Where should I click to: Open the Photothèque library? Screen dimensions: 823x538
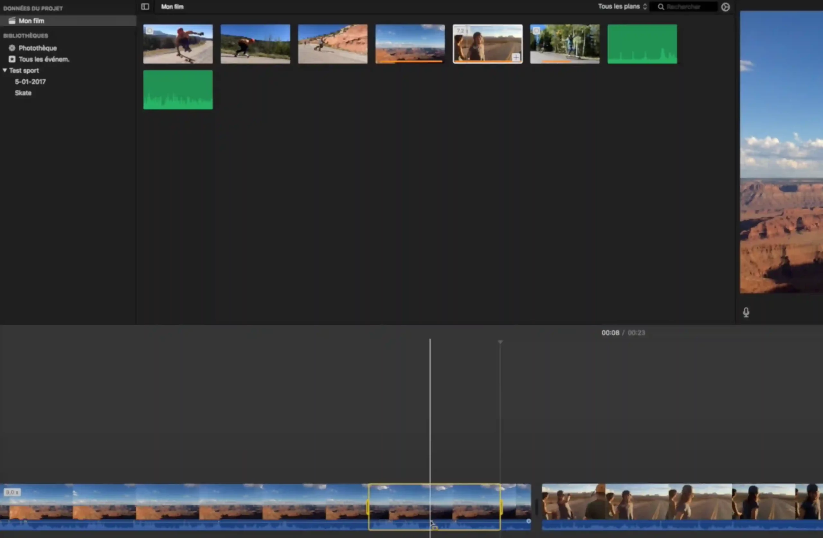pyautogui.click(x=38, y=48)
